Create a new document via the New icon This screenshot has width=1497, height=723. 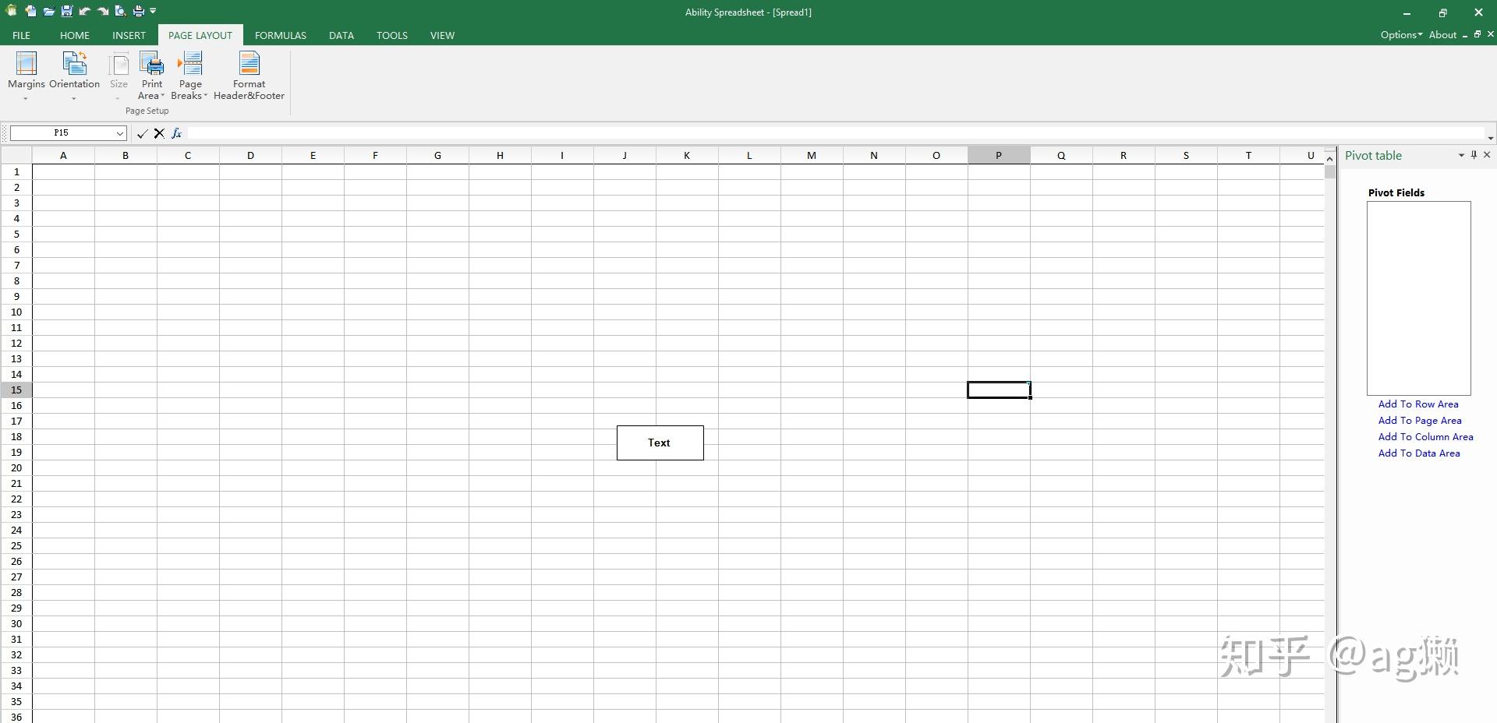click(31, 11)
